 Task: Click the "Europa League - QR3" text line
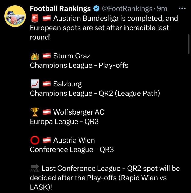pyautogui.click(x=64, y=121)
